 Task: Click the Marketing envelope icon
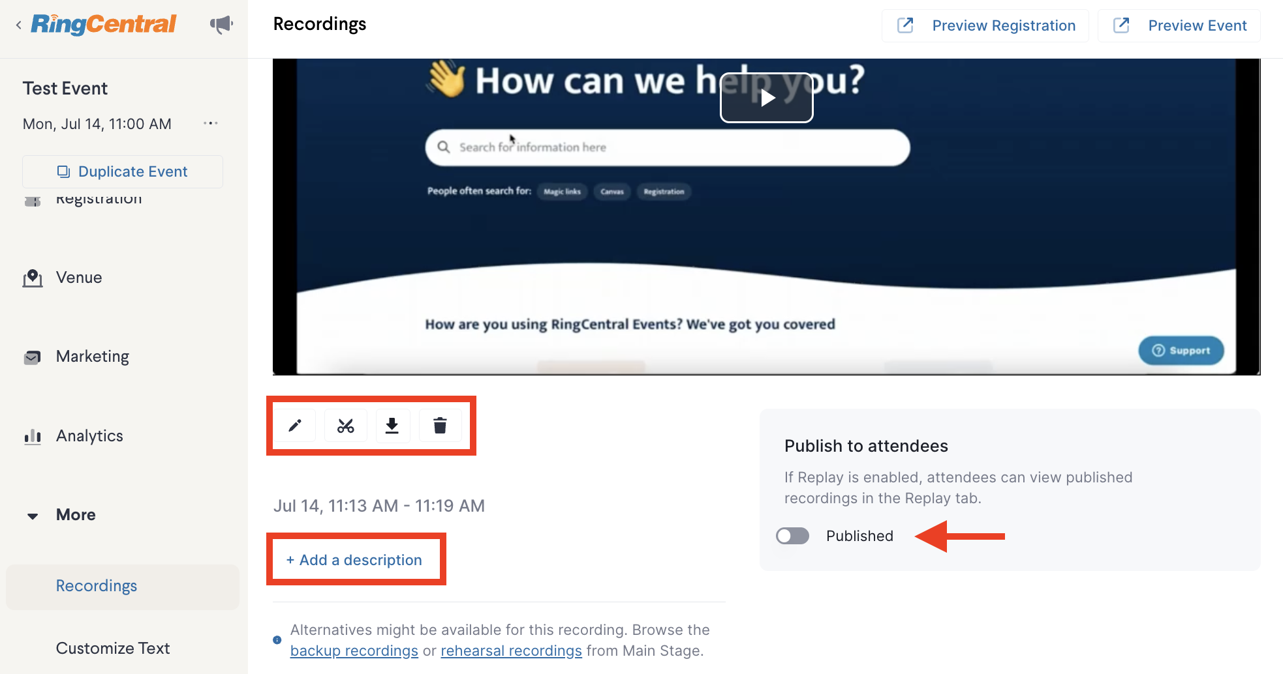click(32, 357)
